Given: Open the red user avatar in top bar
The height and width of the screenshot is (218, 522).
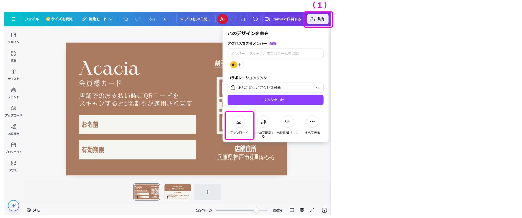Looking at the screenshot, I should (x=222, y=19).
